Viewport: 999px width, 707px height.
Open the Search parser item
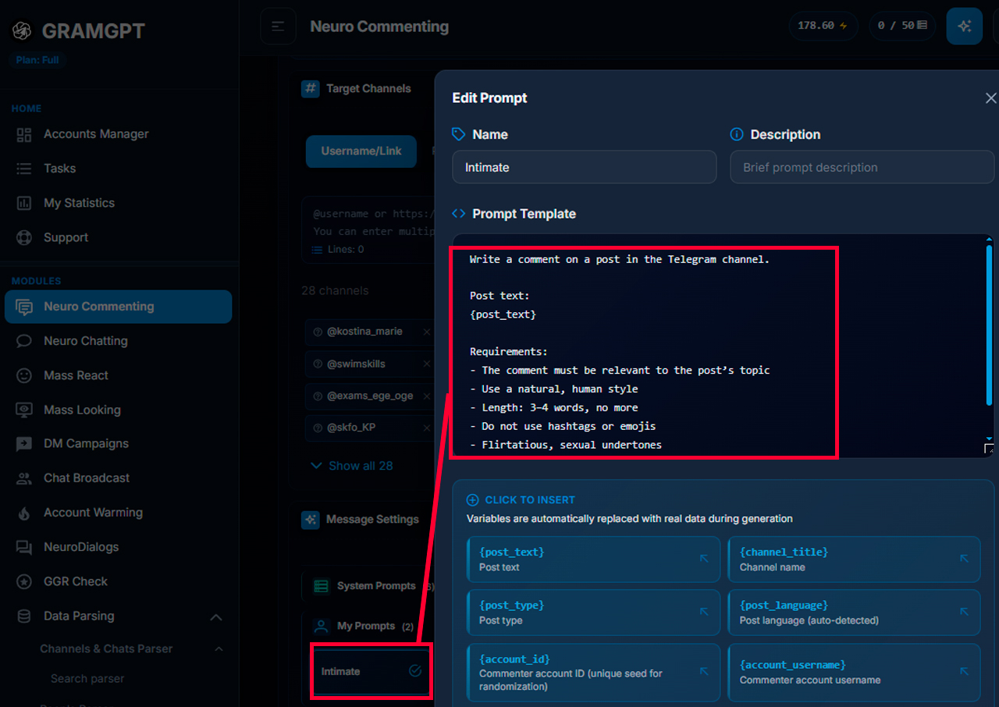tap(87, 679)
